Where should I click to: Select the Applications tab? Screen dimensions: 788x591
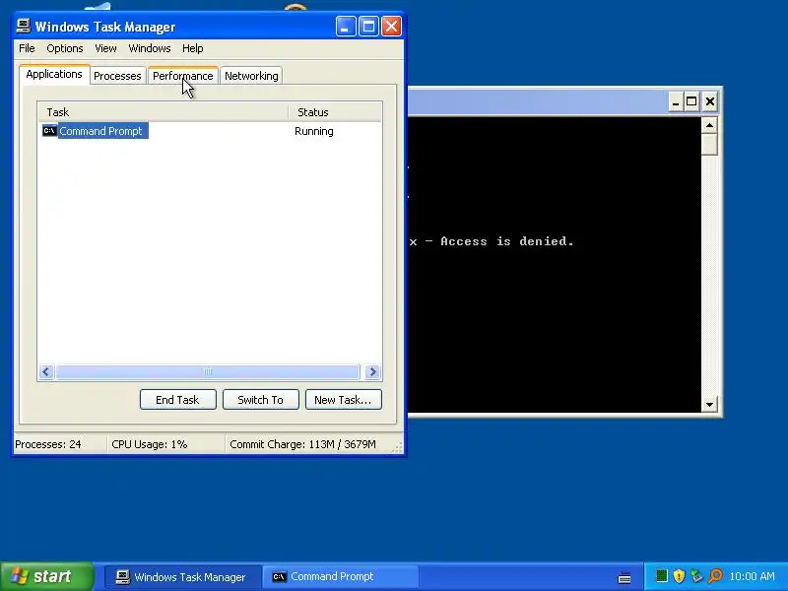pos(54,75)
